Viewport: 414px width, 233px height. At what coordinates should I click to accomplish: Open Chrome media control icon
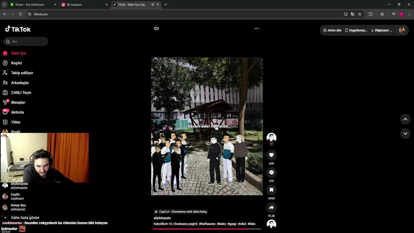click(x=394, y=14)
